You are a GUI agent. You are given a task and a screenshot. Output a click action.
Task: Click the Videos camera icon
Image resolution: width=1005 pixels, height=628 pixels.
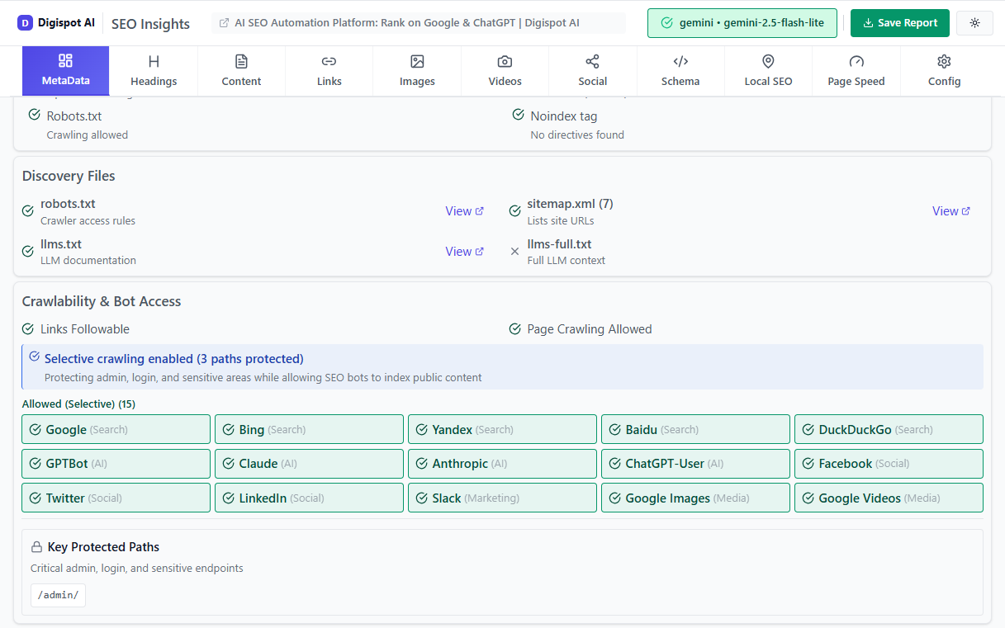pos(505,61)
